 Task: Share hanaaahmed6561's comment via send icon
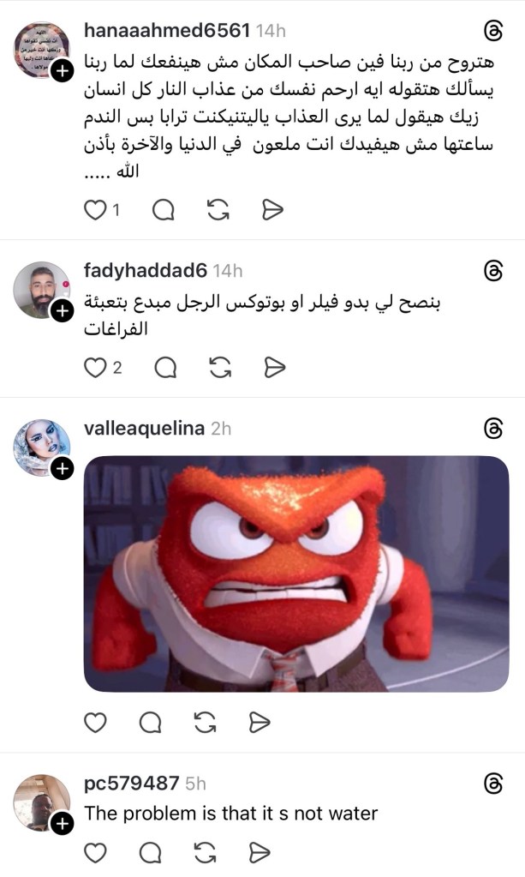coord(272,210)
